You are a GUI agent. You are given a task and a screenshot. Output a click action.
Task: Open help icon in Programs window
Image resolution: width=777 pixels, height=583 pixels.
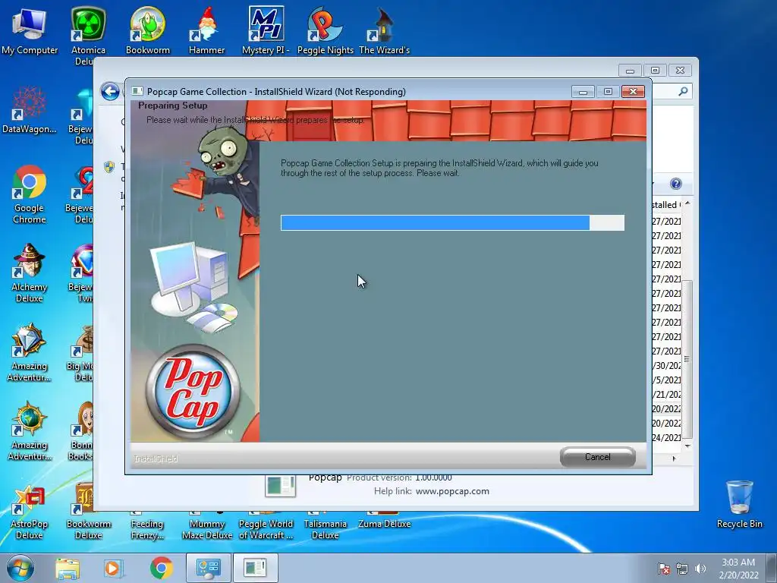pos(676,184)
